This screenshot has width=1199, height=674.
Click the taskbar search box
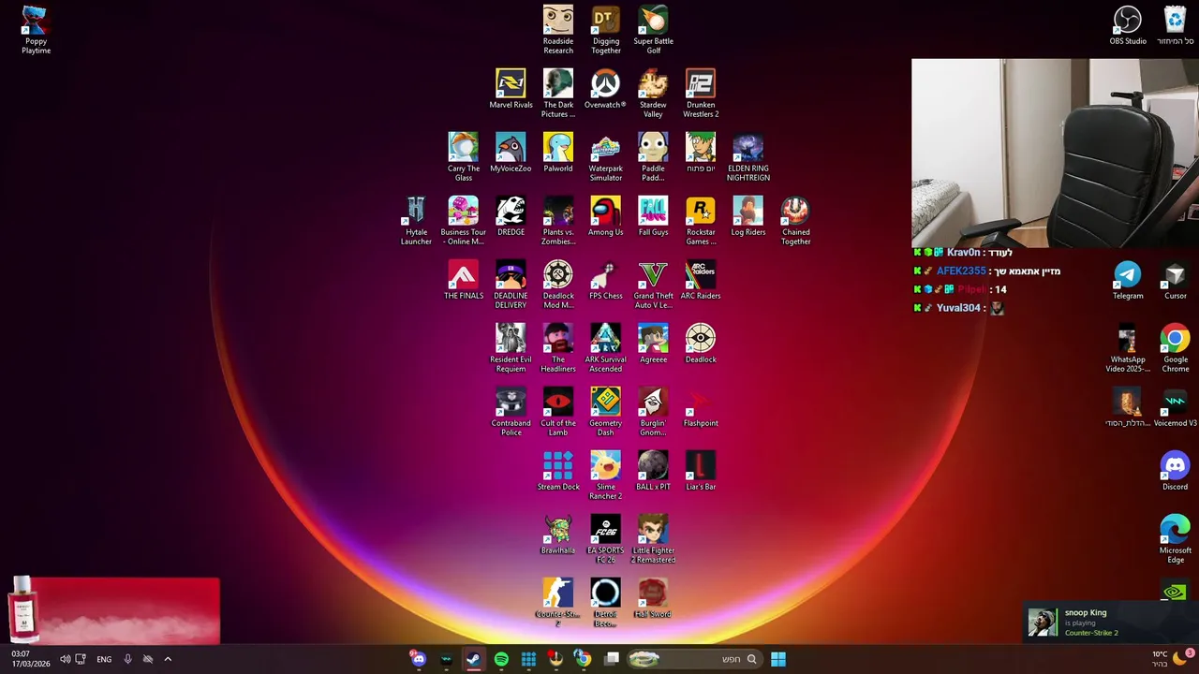click(x=694, y=659)
